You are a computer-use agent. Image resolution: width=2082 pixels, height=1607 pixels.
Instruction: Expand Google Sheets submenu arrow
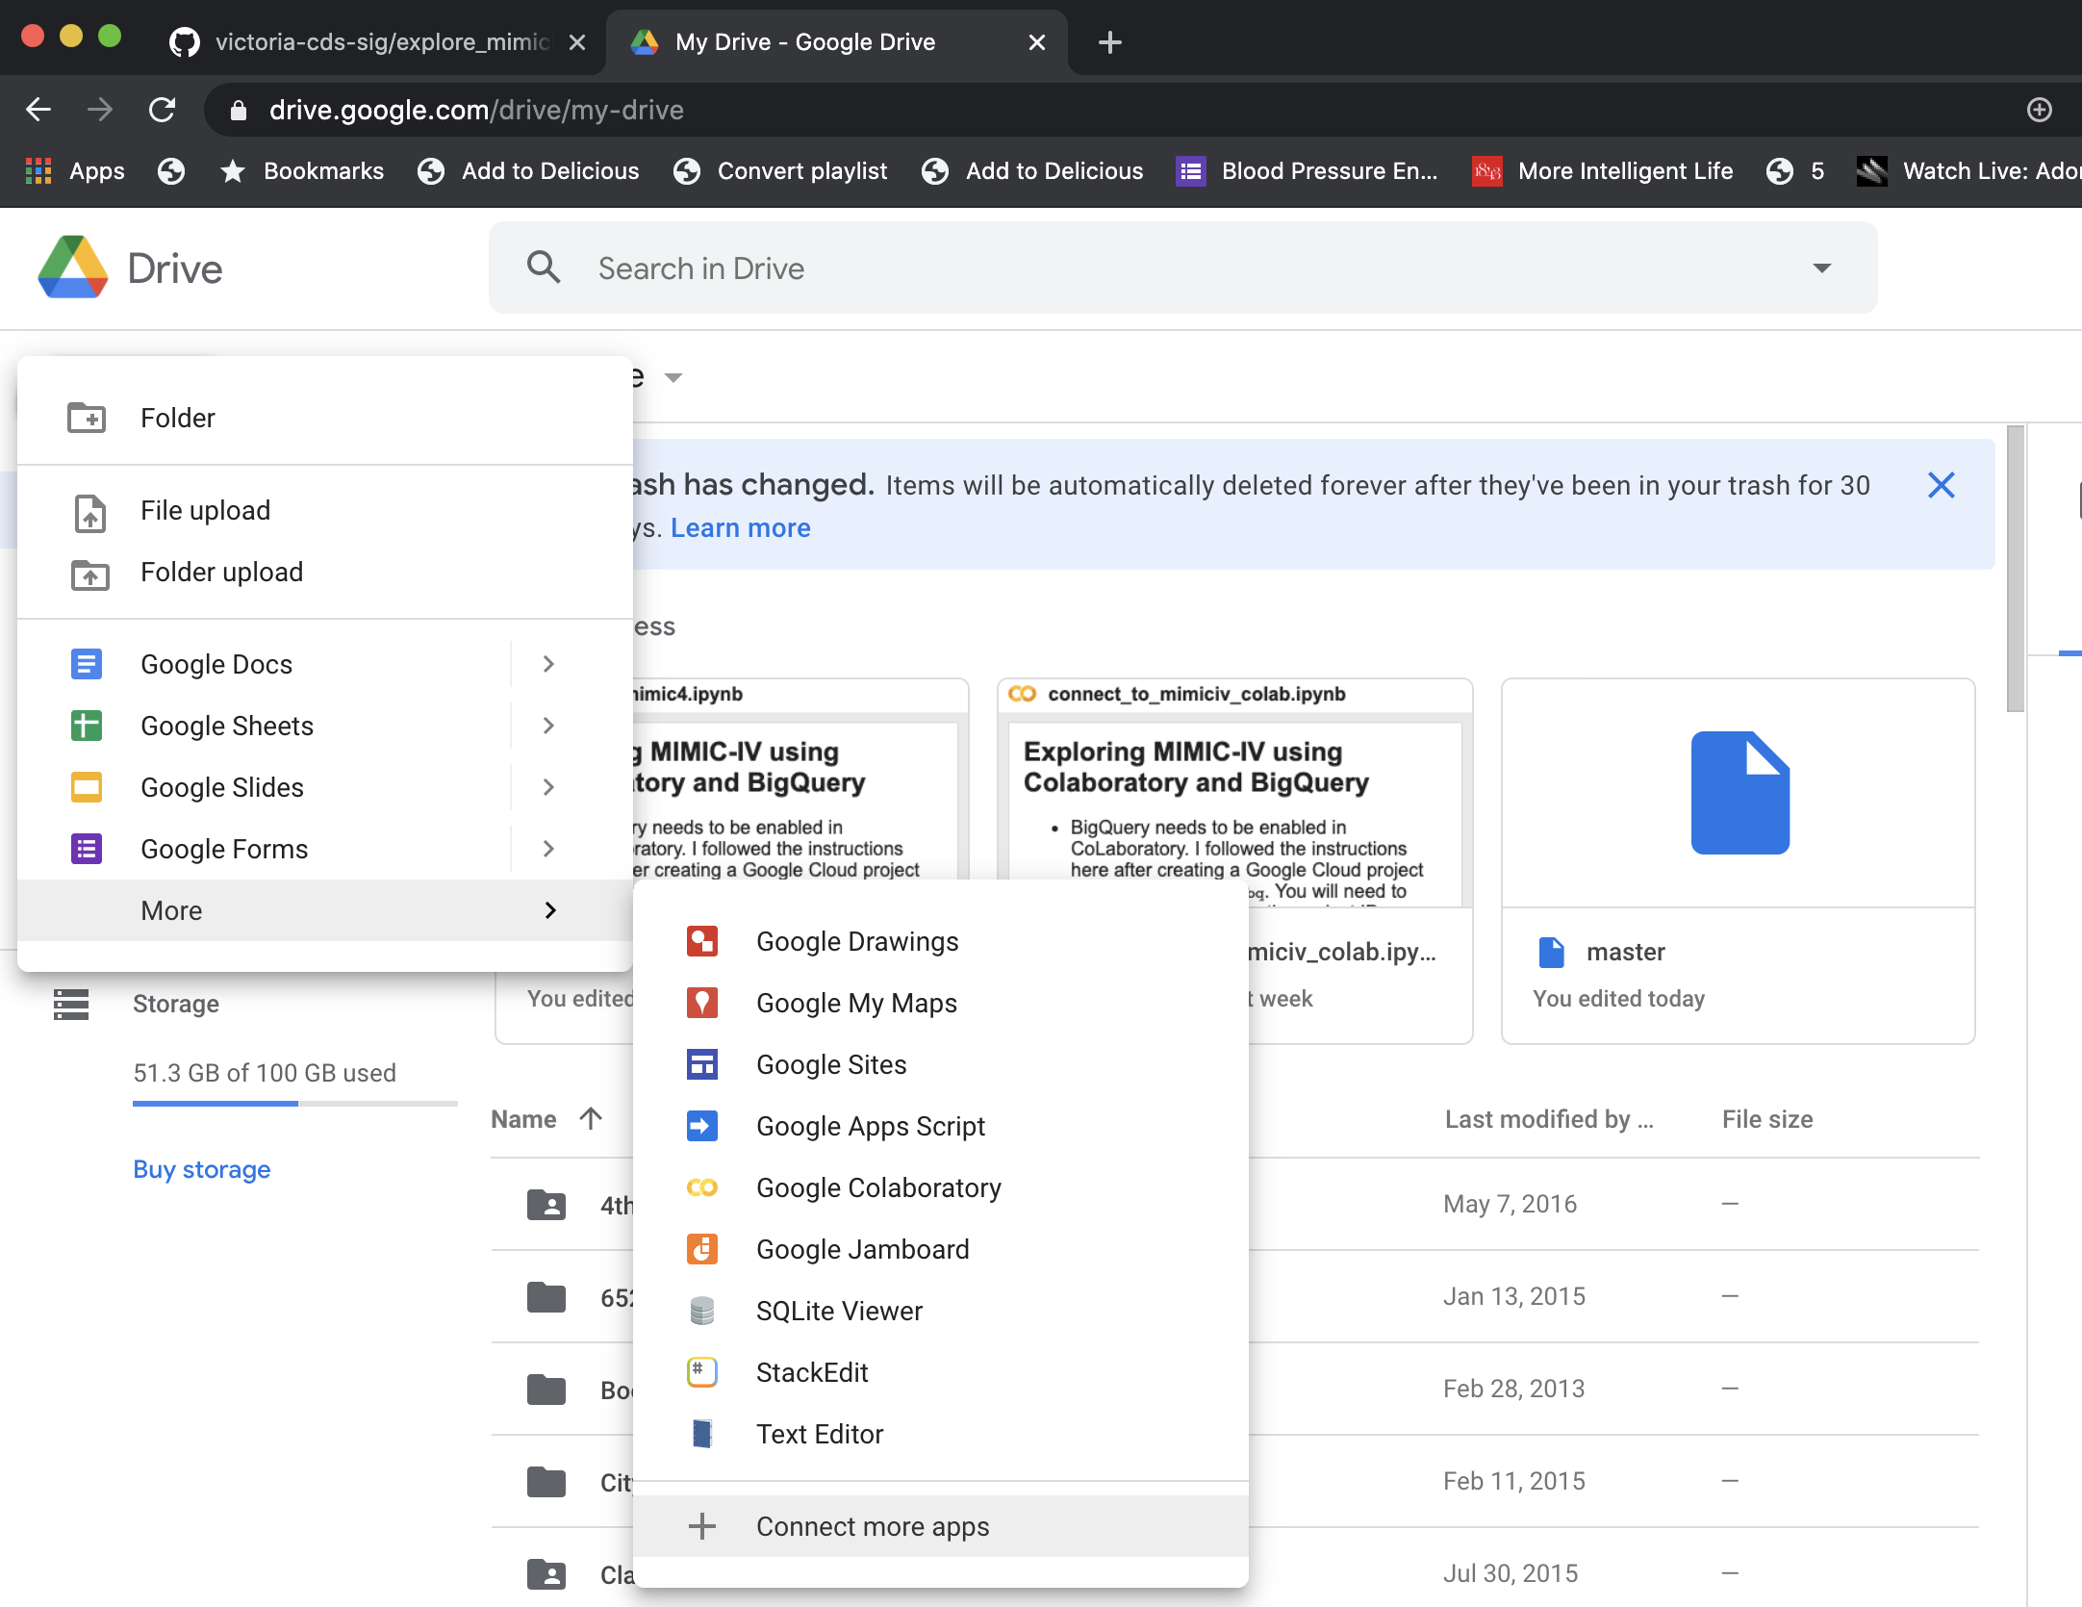pyautogui.click(x=548, y=726)
